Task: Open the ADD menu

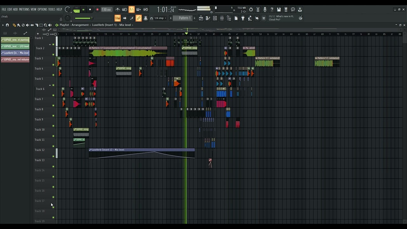Action: 15,10
